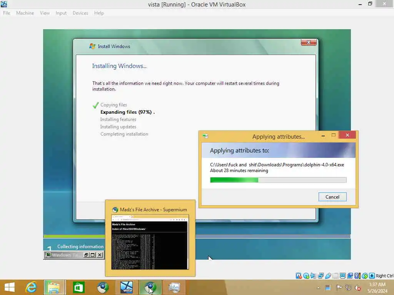The height and width of the screenshot is (295, 394).
Task: Click the 'Installing updates' step text
Action: (118, 127)
